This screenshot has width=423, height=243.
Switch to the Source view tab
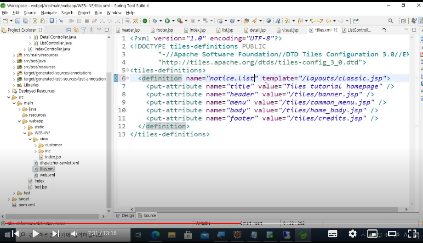coord(147,215)
